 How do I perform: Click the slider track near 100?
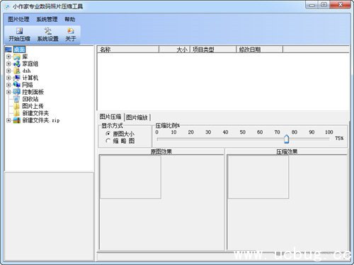tap(328, 139)
